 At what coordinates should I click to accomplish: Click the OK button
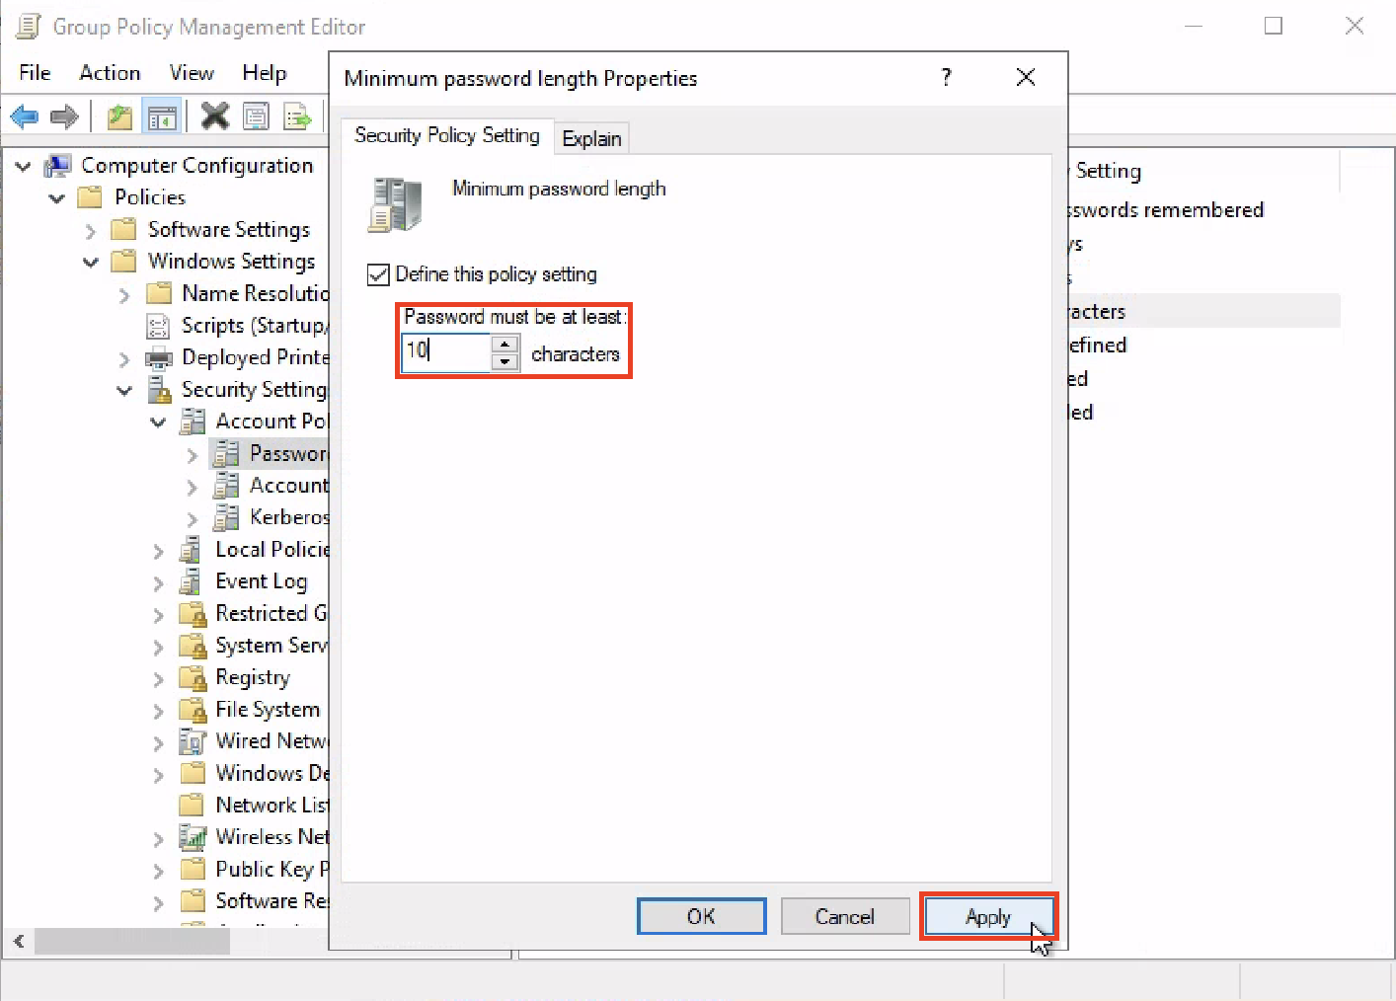701,916
